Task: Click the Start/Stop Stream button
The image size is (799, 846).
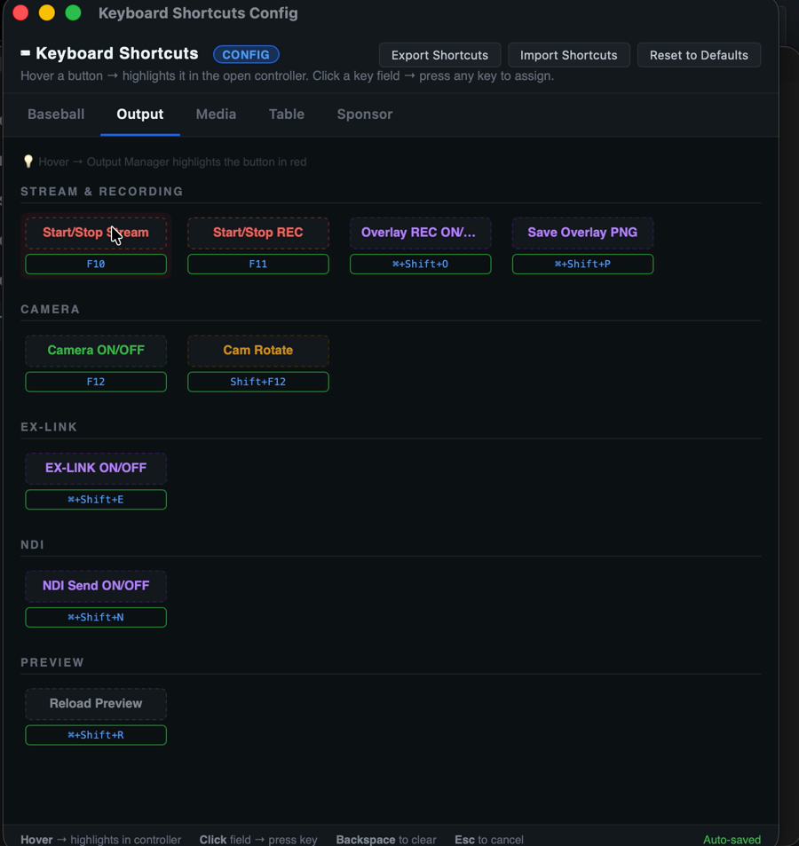Action: 96,233
